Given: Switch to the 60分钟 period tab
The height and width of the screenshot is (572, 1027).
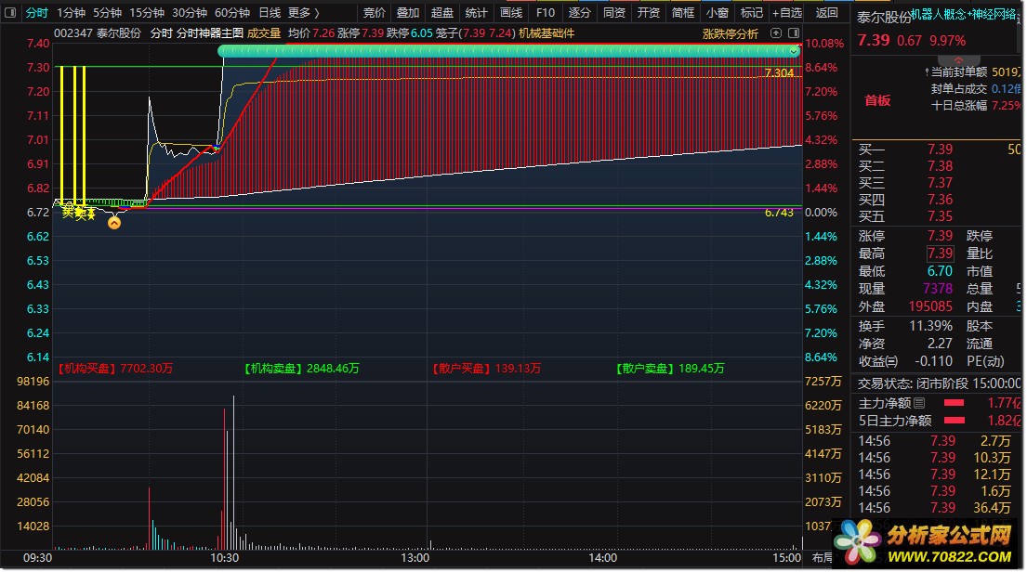Looking at the screenshot, I should (231, 12).
